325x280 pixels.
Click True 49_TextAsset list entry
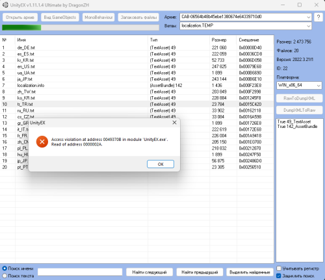(294, 121)
